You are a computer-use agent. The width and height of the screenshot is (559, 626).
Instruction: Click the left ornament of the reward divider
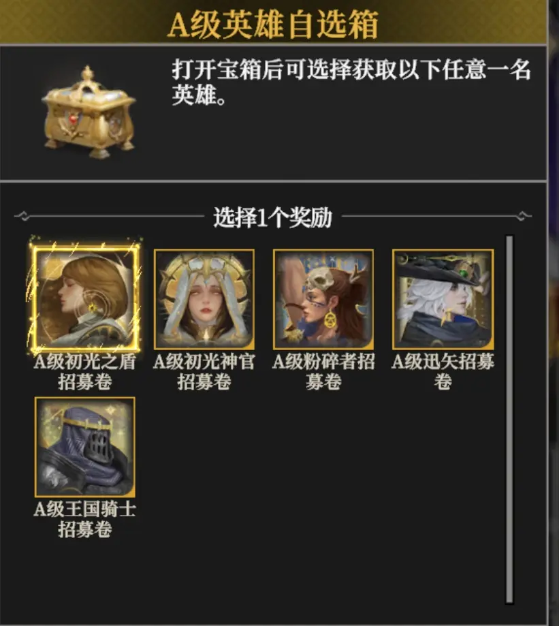coord(23,217)
